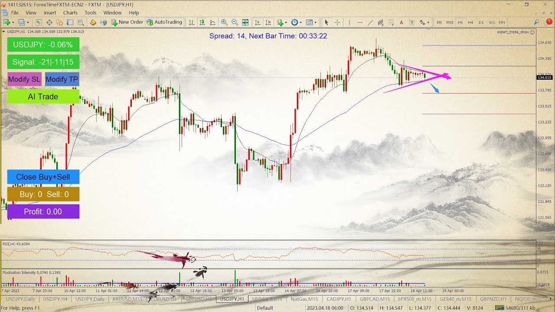Image resolution: width=555 pixels, height=312 pixels.
Task: Open the search magnifier icon
Action: [536, 22]
